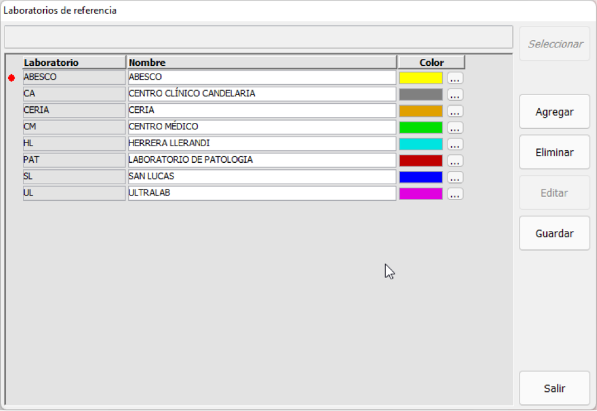The image size is (597, 411).
Task: Edit the HERRERA LLERANDI name field
Action: [262, 143]
